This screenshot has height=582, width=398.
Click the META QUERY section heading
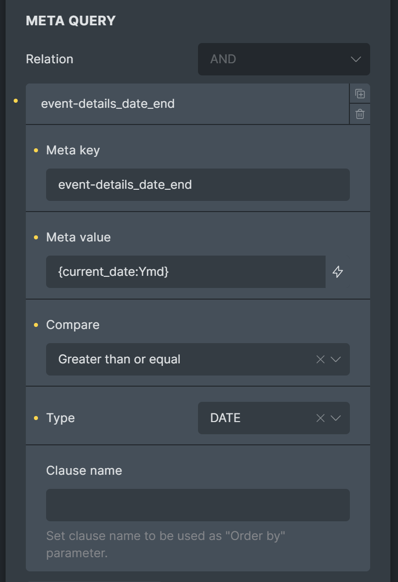tap(70, 21)
